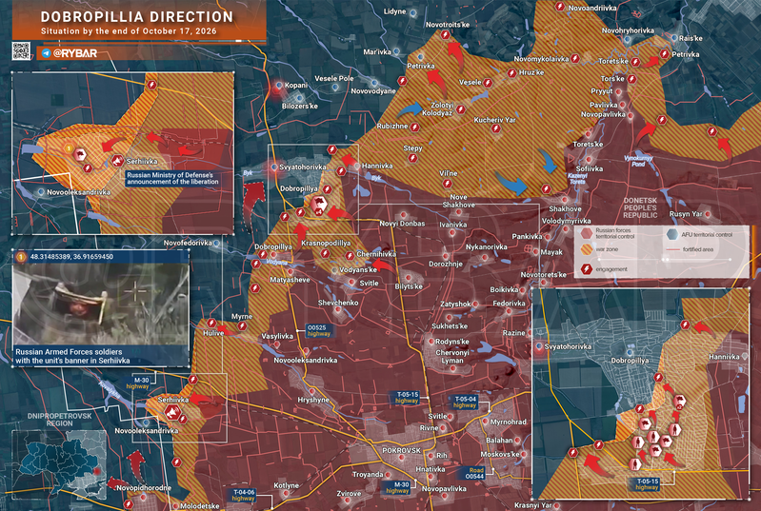Screen dimensions: 761x511
Task: Click the blue AFU marker at Kopani
Action: (x=278, y=86)
